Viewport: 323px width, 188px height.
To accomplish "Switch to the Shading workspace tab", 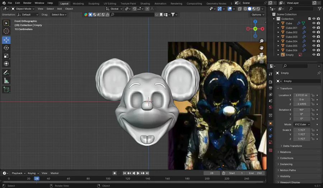I will coord(145,4).
